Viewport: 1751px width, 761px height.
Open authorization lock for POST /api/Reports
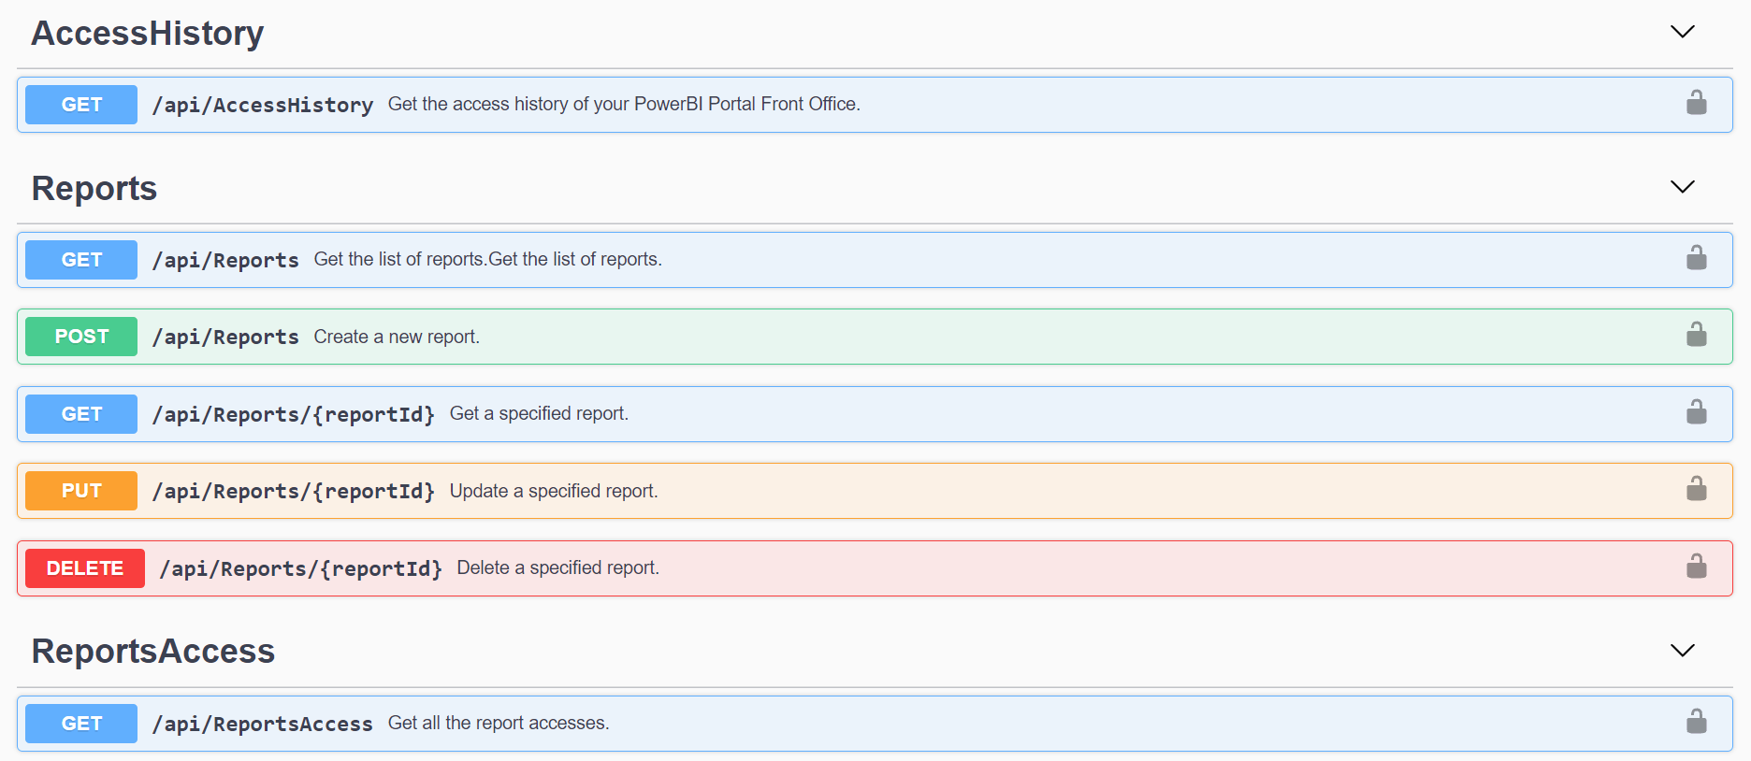1696,335
